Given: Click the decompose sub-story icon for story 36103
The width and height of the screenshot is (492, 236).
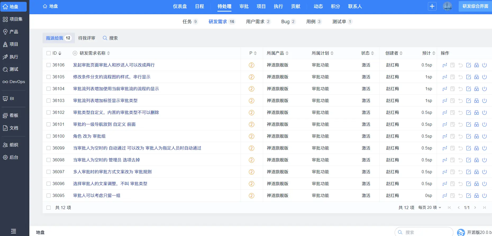Looking at the screenshot, I should (x=476, y=101).
